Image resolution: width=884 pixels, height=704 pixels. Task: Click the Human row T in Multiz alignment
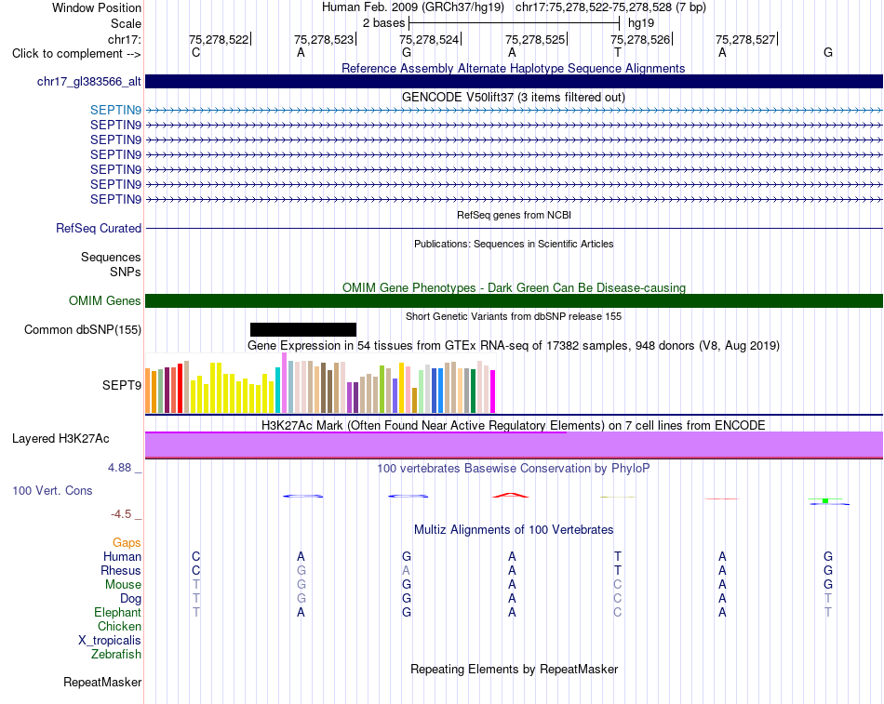(618, 556)
